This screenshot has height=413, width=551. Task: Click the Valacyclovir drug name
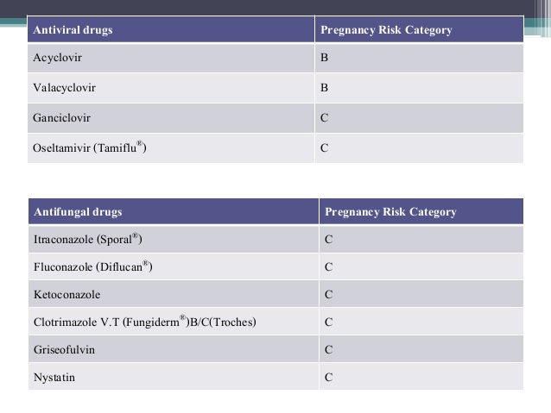click(x=64, y=88)
